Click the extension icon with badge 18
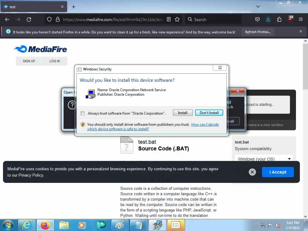This screenshot has height=231, width=308. 290,19
